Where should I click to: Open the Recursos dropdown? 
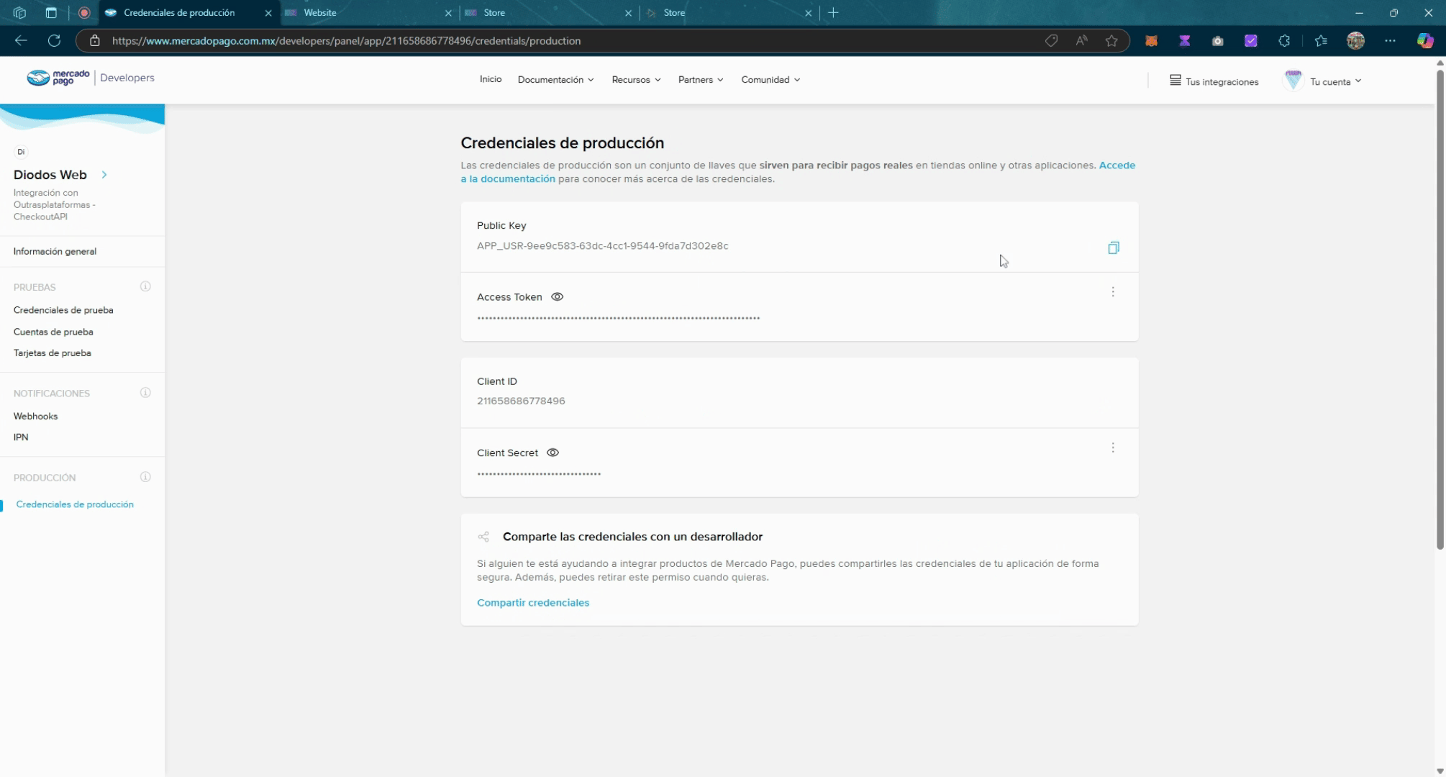[x=636, y=80]
